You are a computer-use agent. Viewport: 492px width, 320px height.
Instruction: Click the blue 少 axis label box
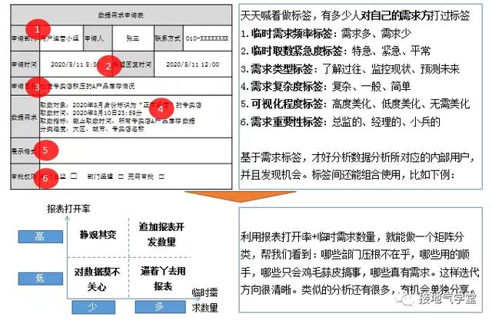click(x=94, y=307)
